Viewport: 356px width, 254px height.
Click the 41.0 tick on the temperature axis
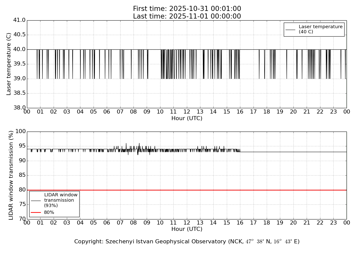point(19,20)
